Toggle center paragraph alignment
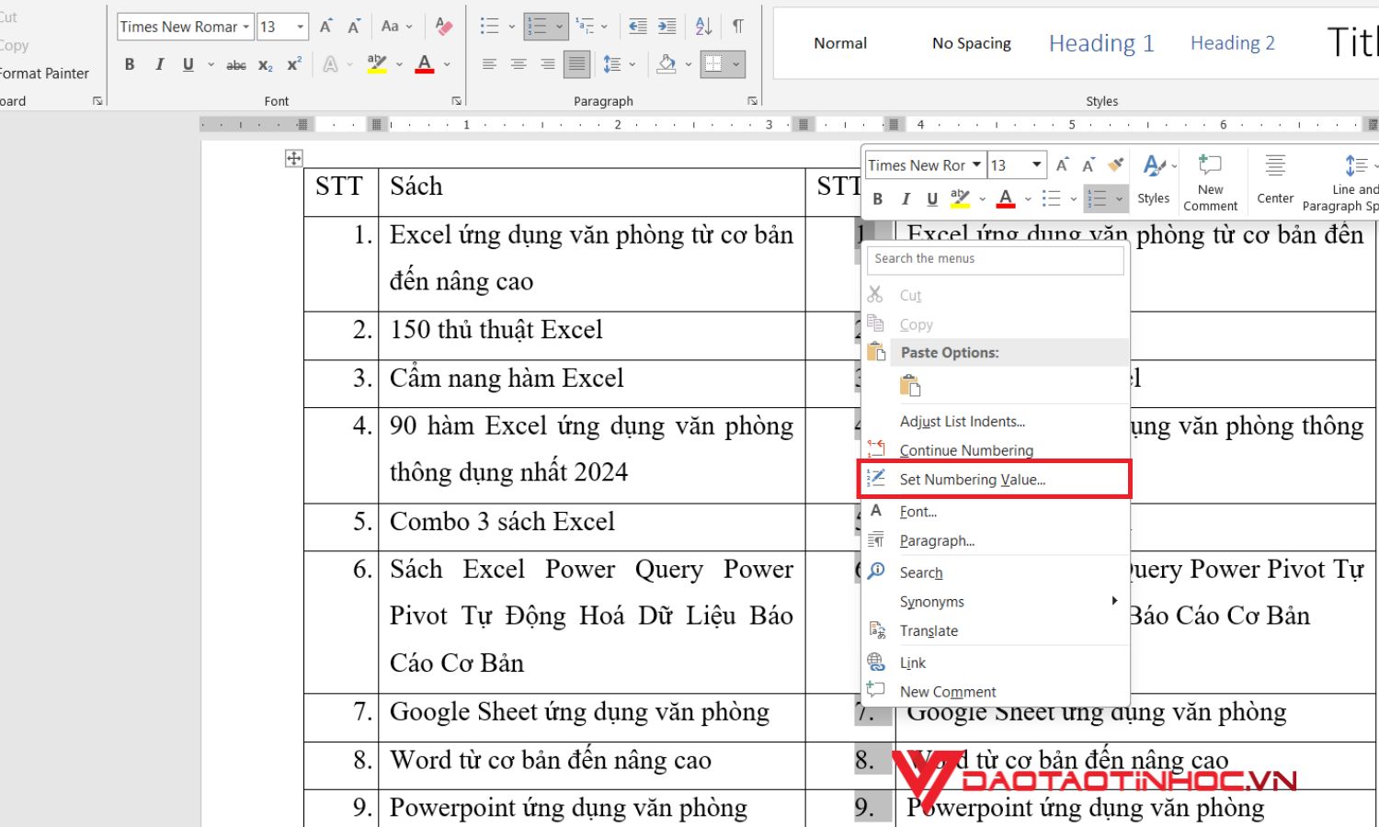Image resolution: width=1379 pixels, height=827 pixels. click(518, 64)
